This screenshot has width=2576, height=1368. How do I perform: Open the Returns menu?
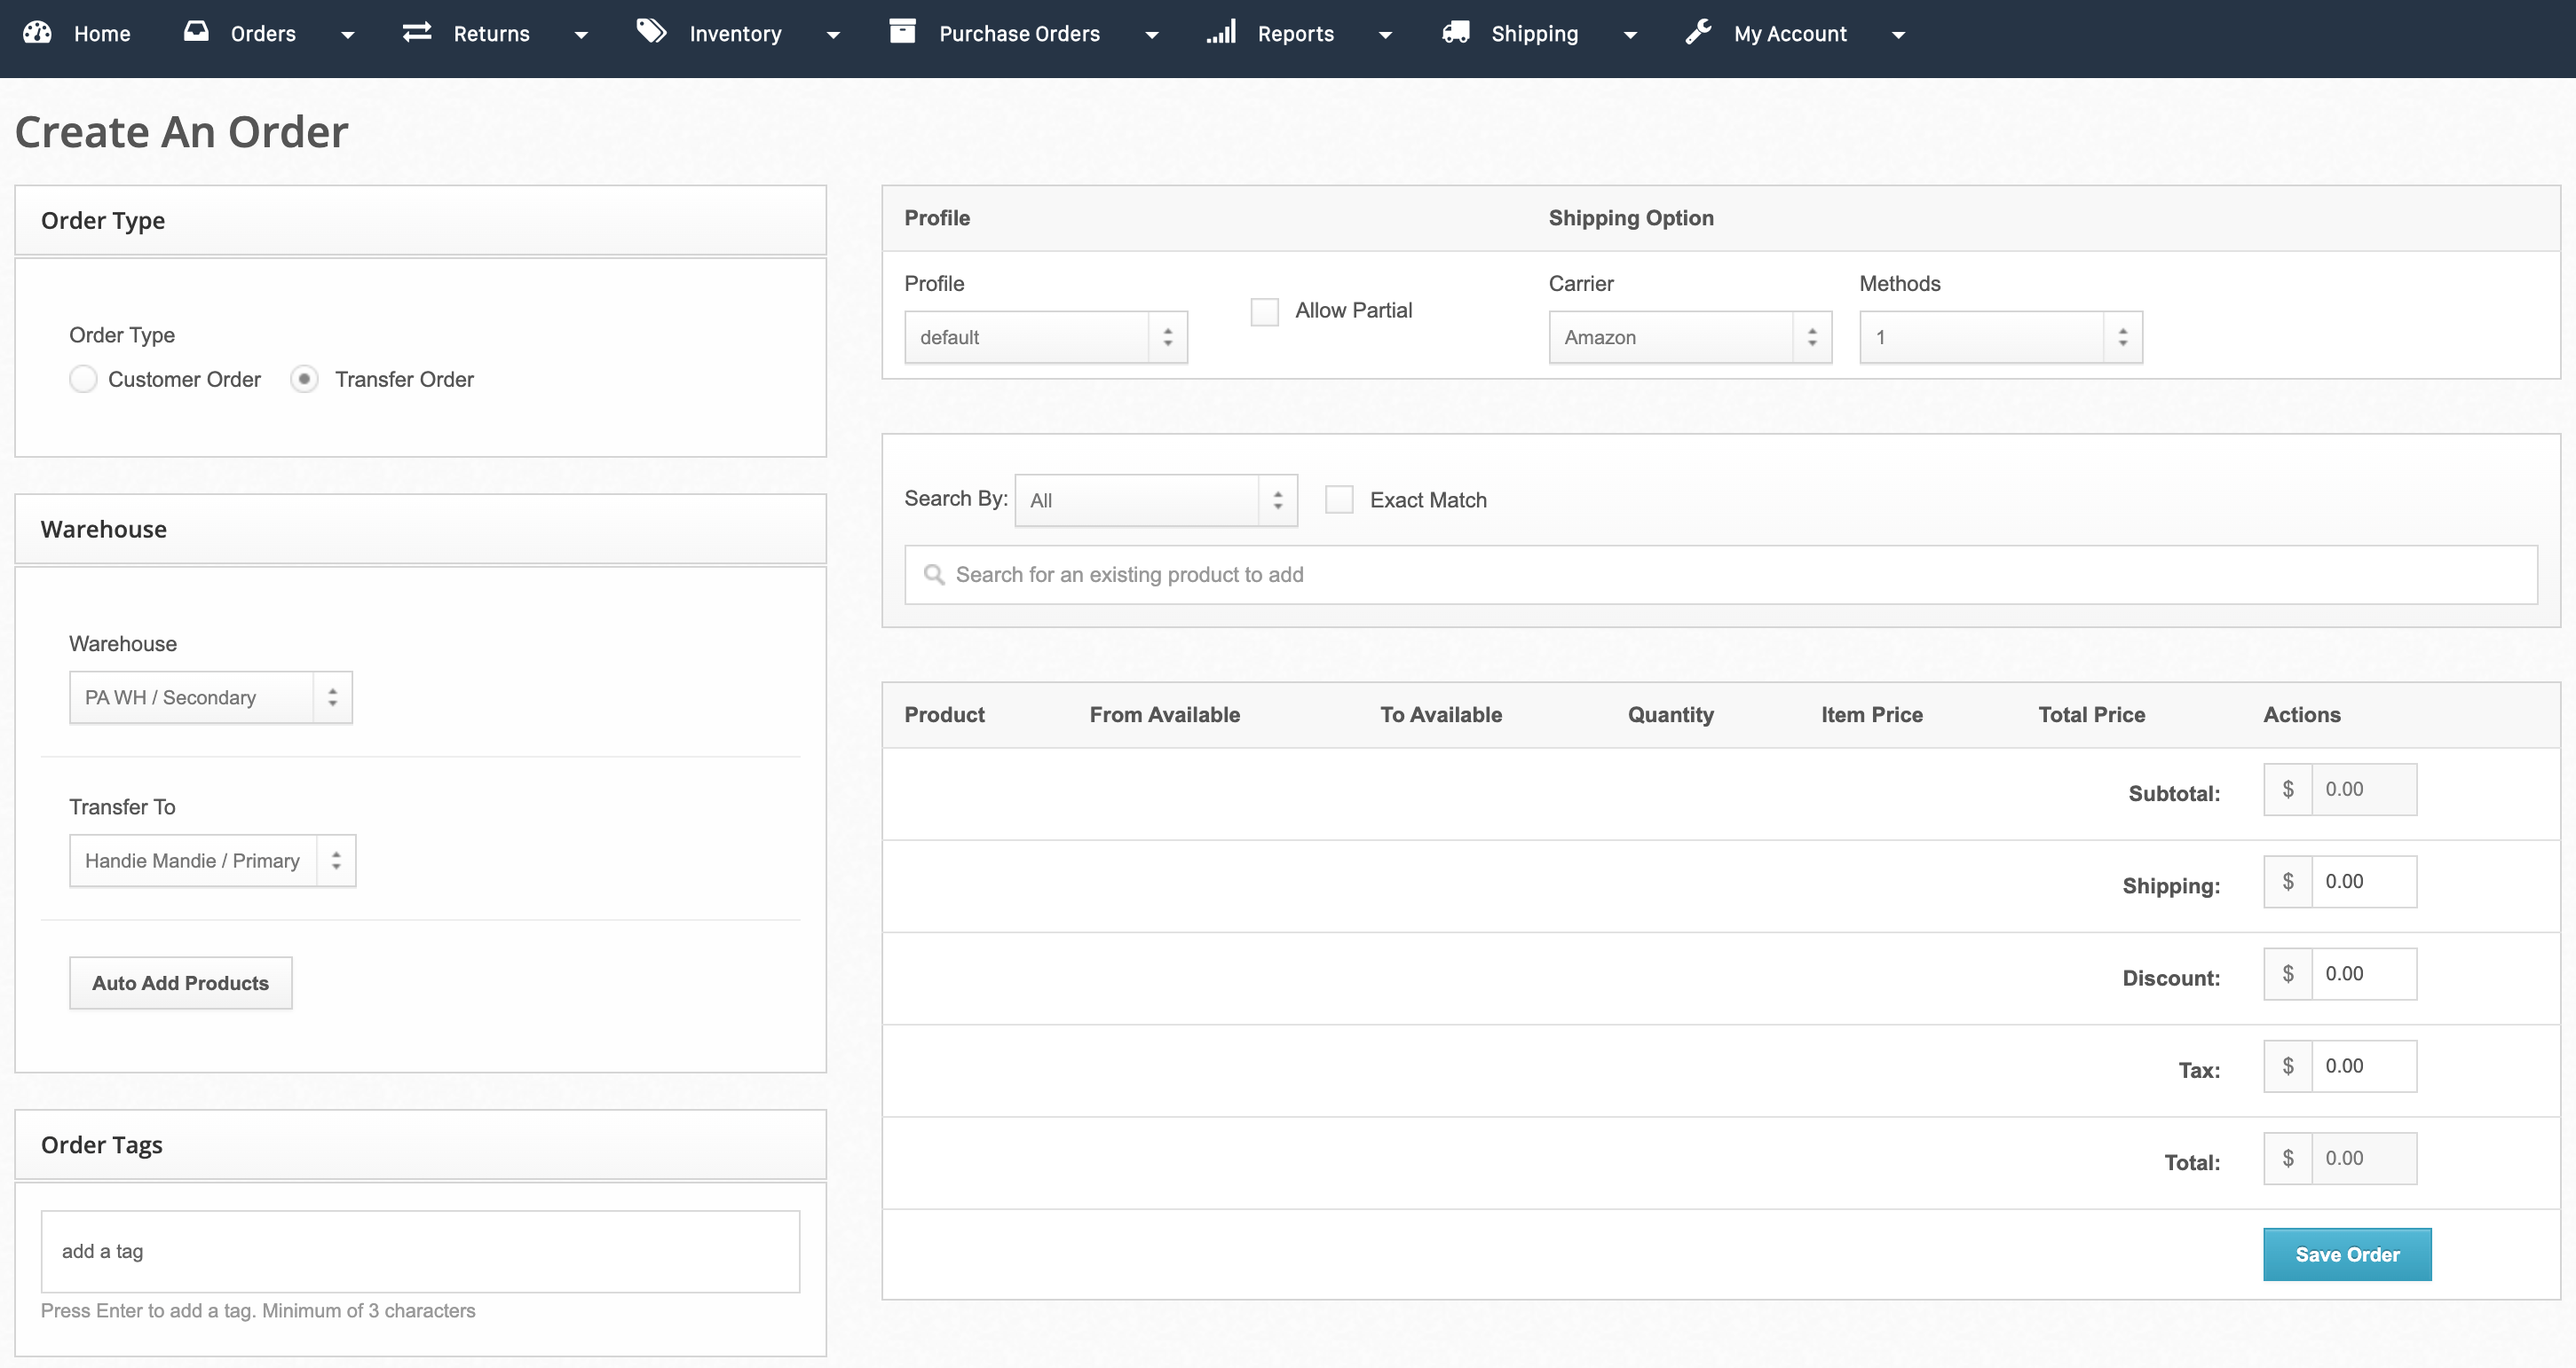pos(491,34)
